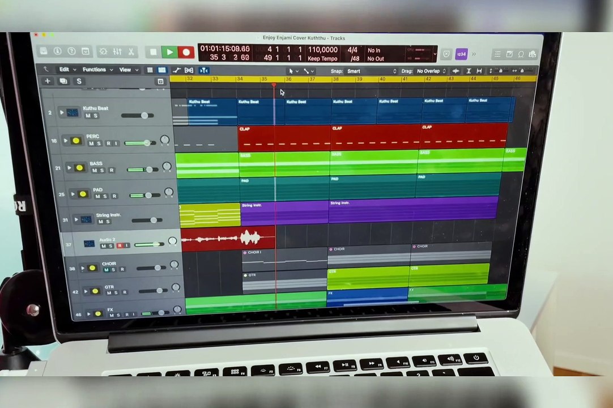Select the list/track view icon
Image resolution: width=613 pixels, height=408 pixels.
click(162, 70)
